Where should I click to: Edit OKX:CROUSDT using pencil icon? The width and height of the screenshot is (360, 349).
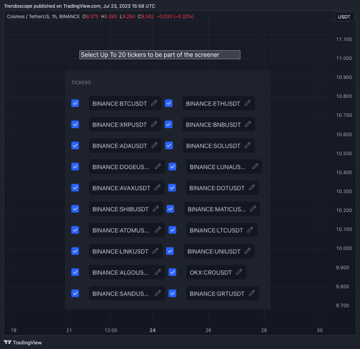click(x=239, y=272)
